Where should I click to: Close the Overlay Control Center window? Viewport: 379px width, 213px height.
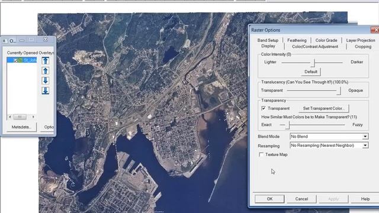(x=45, y=40)
